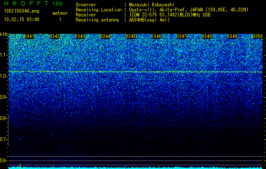Click the 'Ovserver' field label
The width and height of the screenshot is (266, 169).
point(86,5)
